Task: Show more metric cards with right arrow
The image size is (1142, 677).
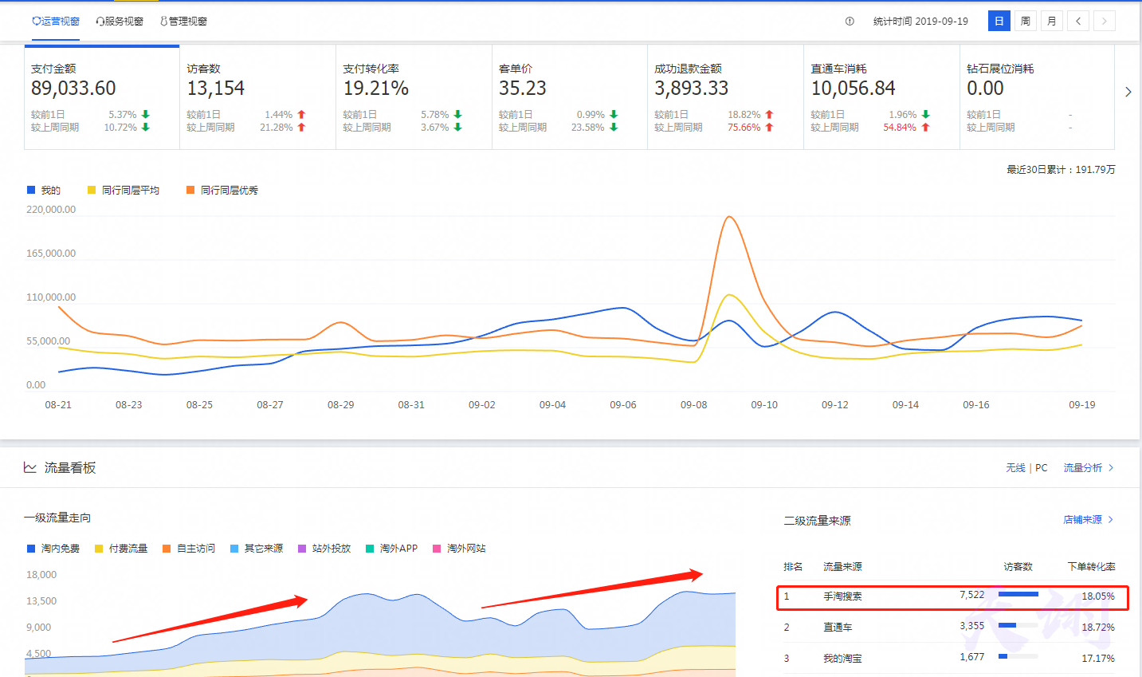Action: tap(1128, 92)
